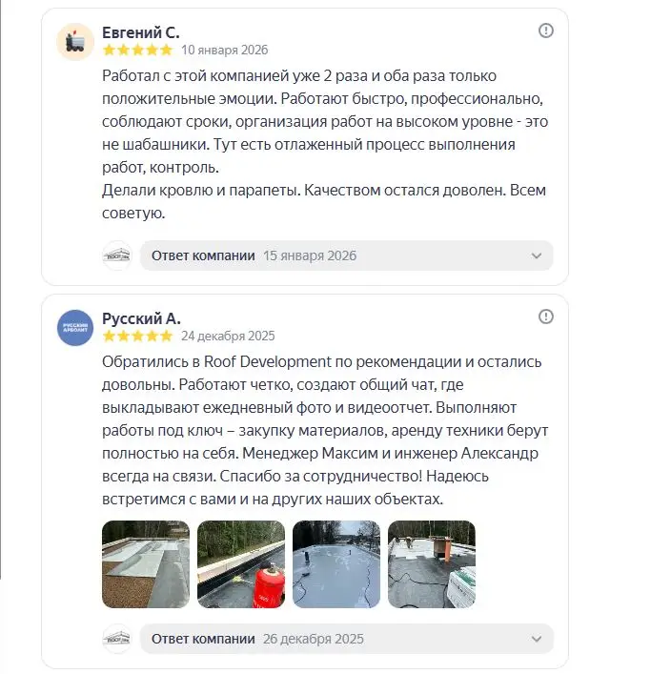This screenshot has height=674, width=671.
Task: Open first roof photo thumbnail
Action: pyautogui.click(x=146, y=564)
